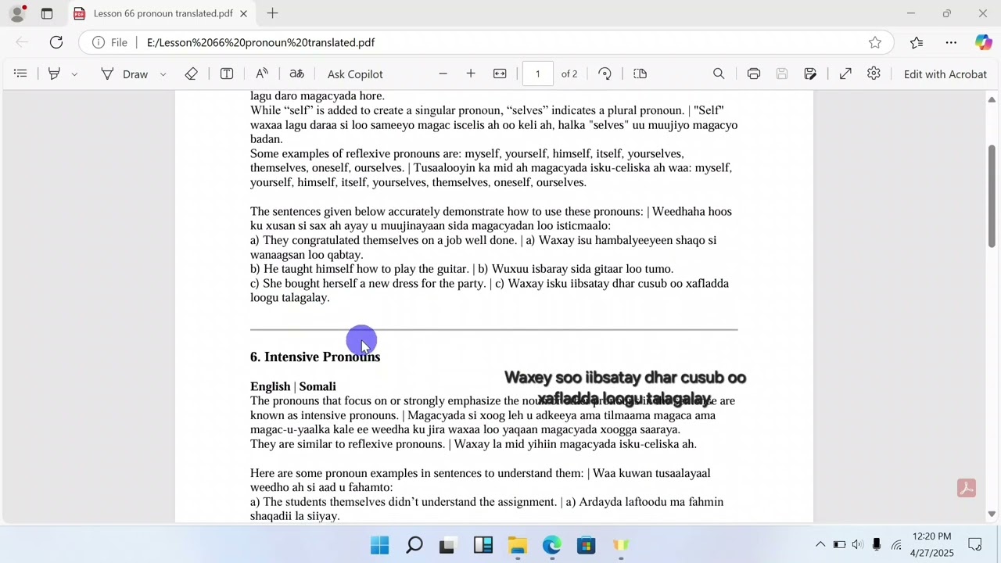The height and width of the screenshot is (563, 1001).
Task: Rotate the PDF page
Action: click(605, 74)
